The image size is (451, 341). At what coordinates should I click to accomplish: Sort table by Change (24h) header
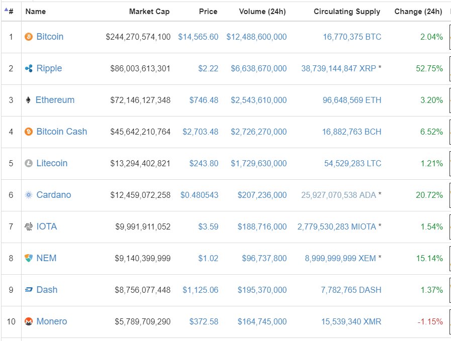coord(418,12)
